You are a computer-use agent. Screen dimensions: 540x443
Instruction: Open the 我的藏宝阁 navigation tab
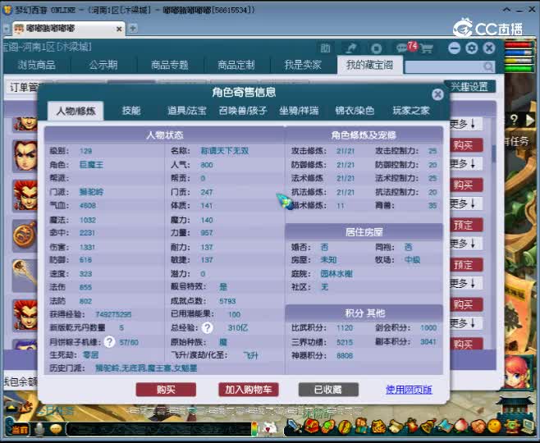pyautogui.click(x=369, y=65)
